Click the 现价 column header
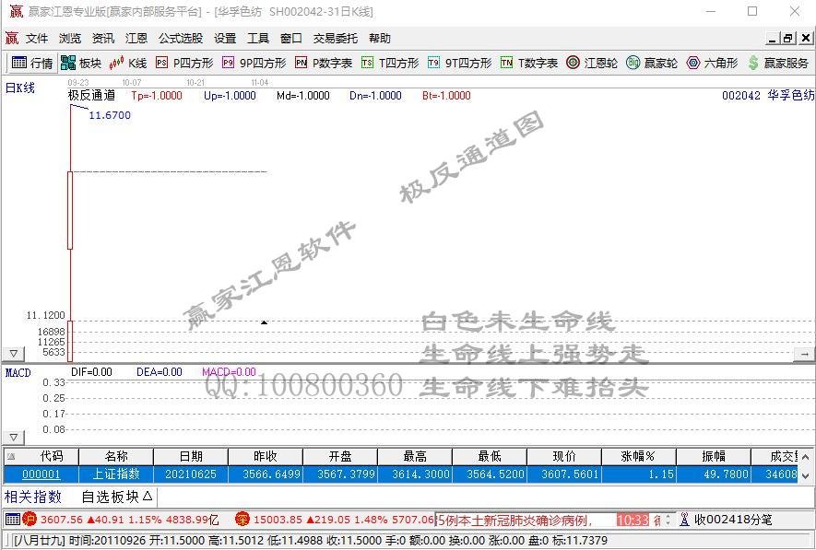The image size is (816, 550). (x=564, y=456)
